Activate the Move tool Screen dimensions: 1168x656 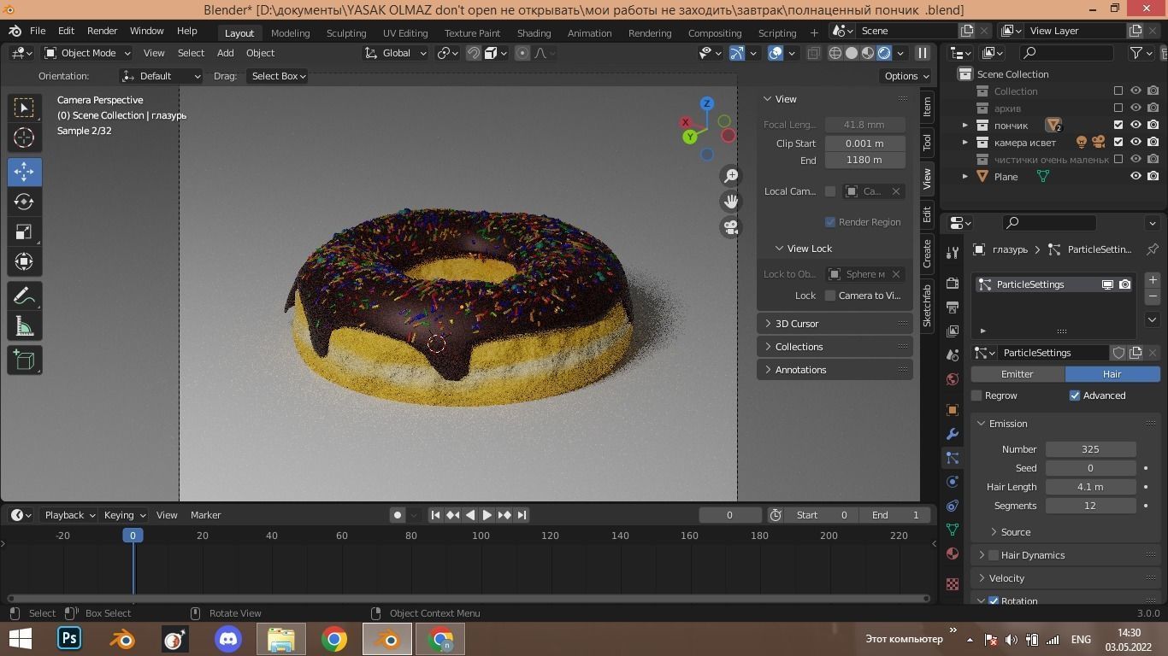click(24, 172)
